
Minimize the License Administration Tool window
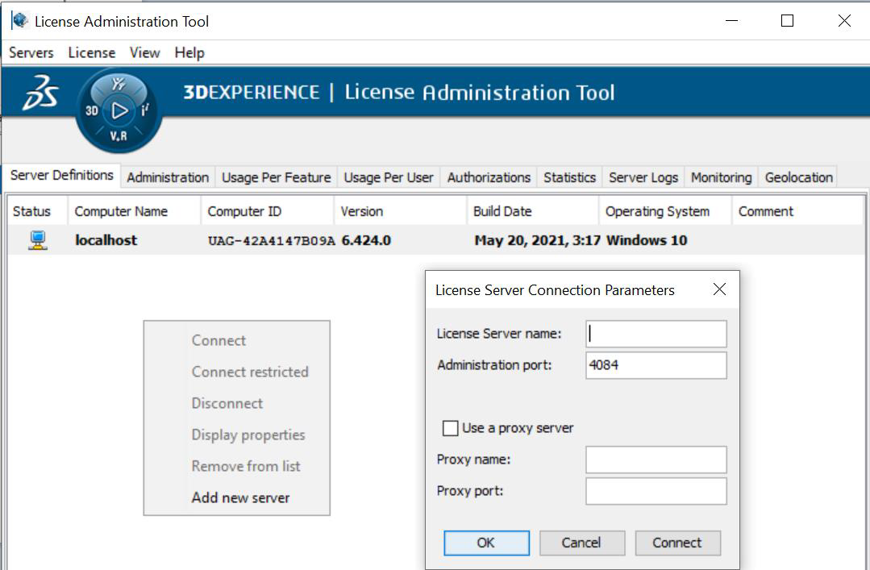click(732, 21)
